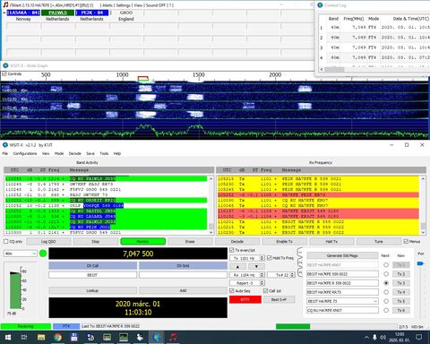
Task: Open Task View on the taskbar
Action: tap(24, 338)
